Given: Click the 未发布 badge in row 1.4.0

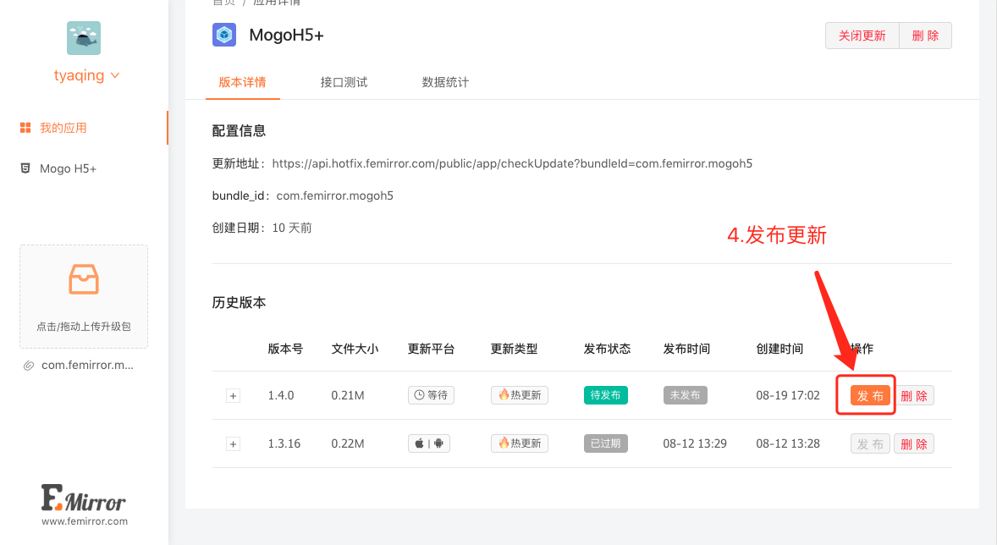Looking at the screenshot, I should tap(685, 395).
